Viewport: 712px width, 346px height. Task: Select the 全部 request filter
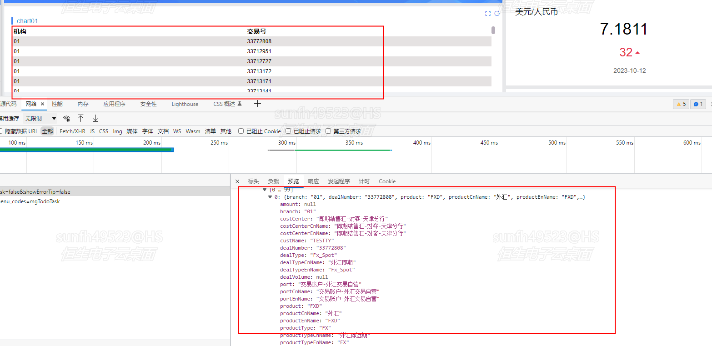47,131
